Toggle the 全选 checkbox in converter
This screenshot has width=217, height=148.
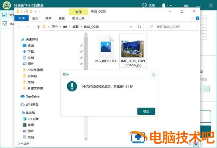point(4,15)
